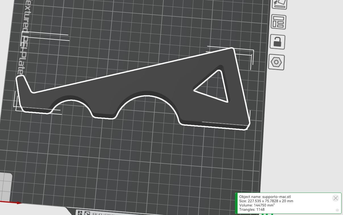This screenshot has height=215, width=343.
Task: Click the 'Object name: supporto-mac.stl' text
Action: (265, 197)
